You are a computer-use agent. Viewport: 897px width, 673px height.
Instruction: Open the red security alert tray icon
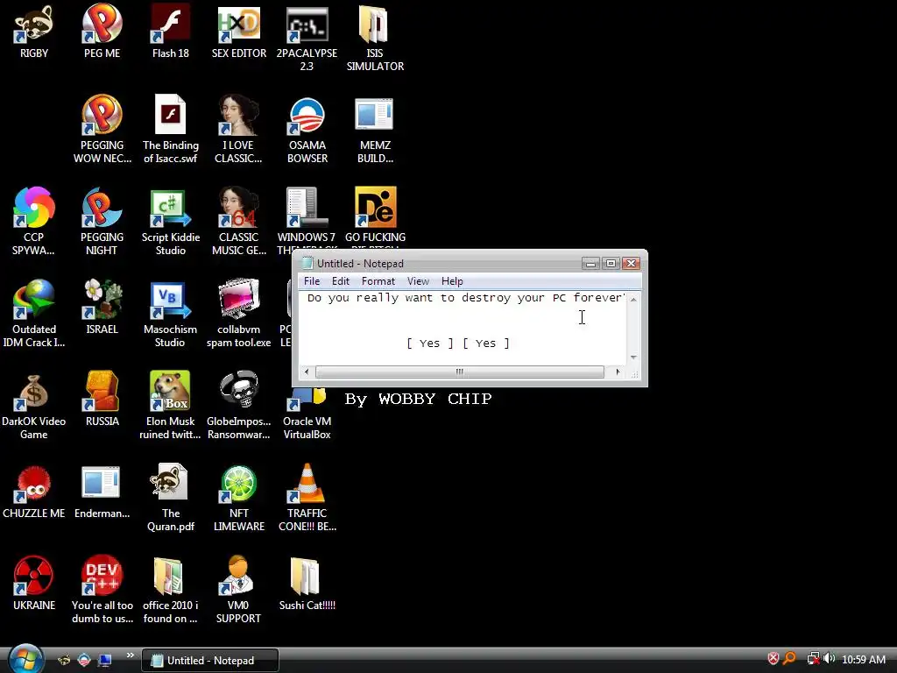773,659
